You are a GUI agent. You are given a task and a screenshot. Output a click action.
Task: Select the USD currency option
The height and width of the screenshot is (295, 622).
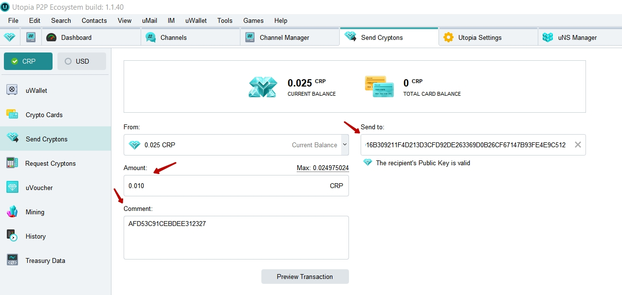coord(82,61)
